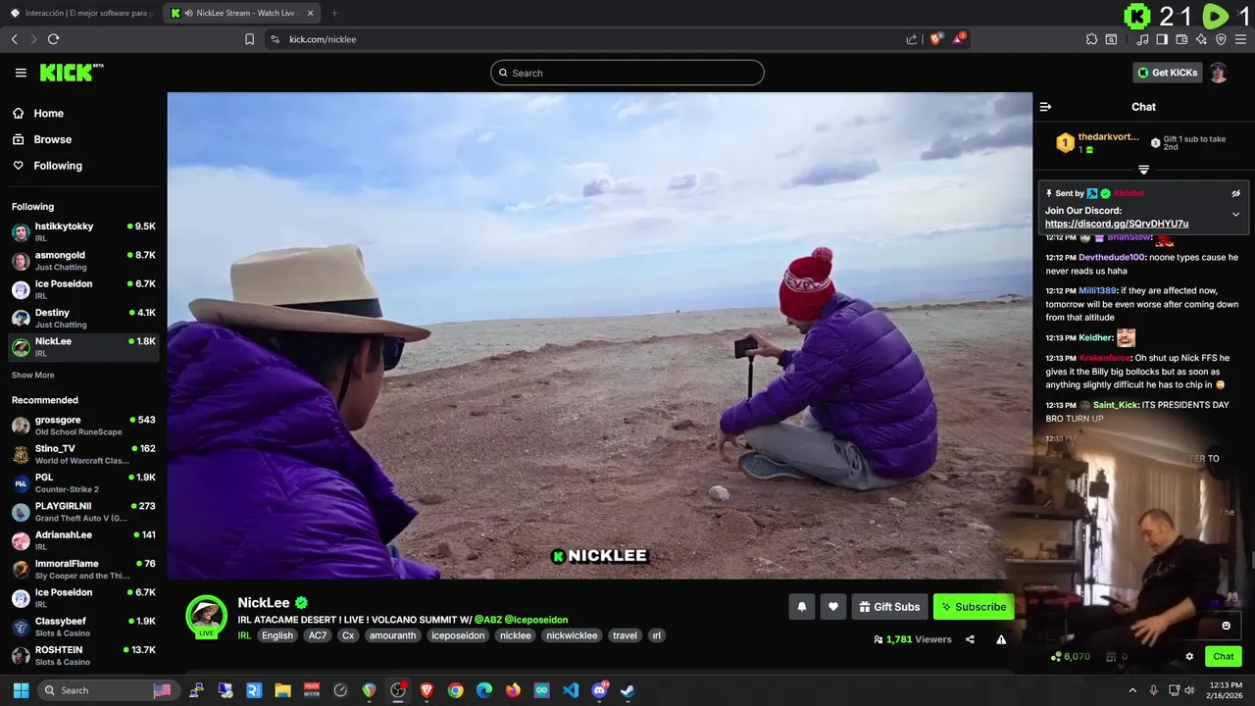Image resolution: width=1255 pixels, height=706 pixels.
Task: Open the IRL category link
Action: [245, 635]
